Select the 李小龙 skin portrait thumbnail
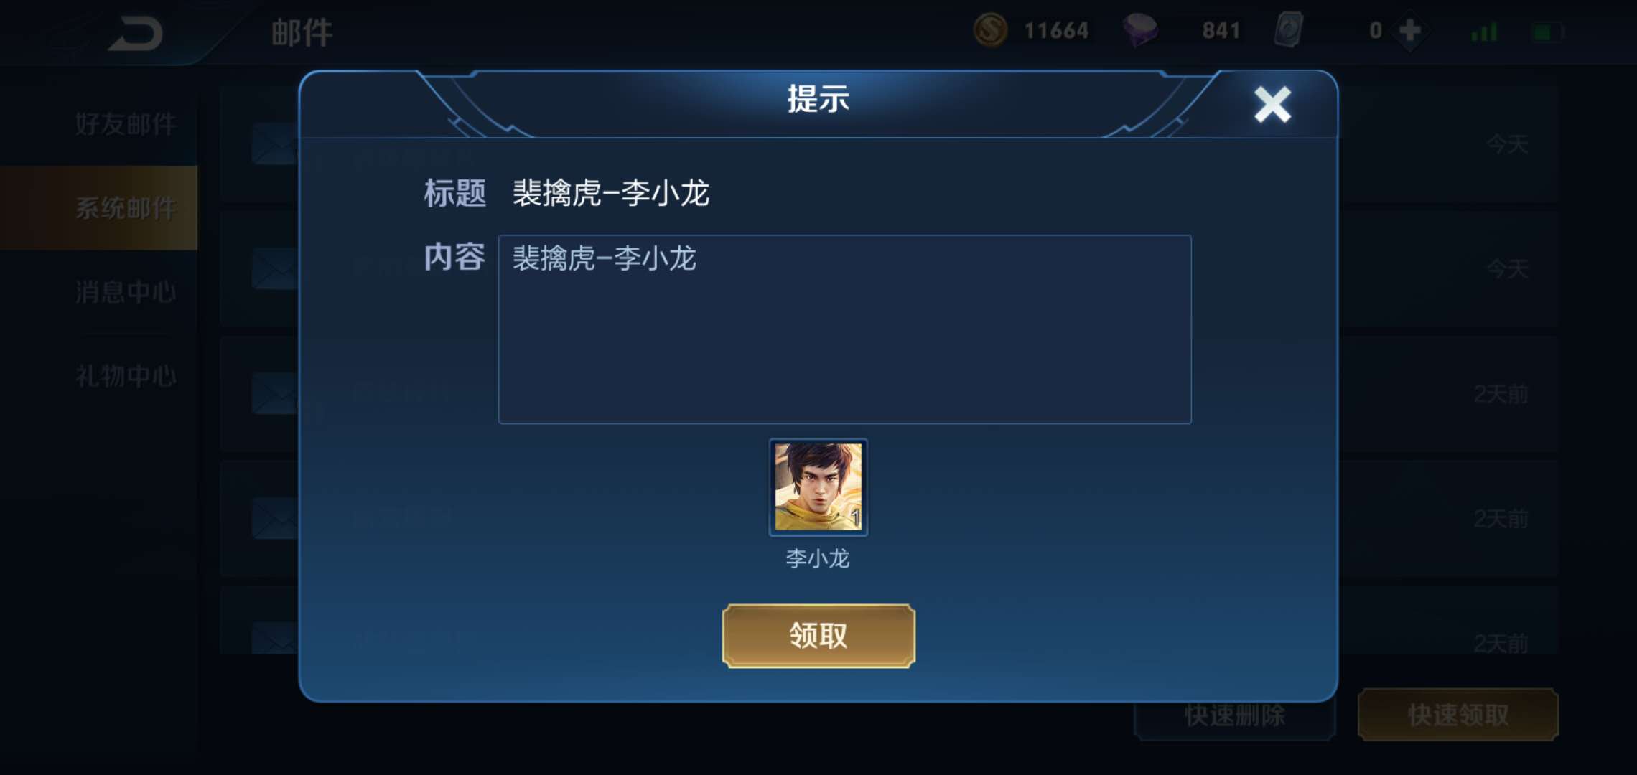Viewport: 1637px width, 775px height. pyautogui.click(x=818, y=487)
